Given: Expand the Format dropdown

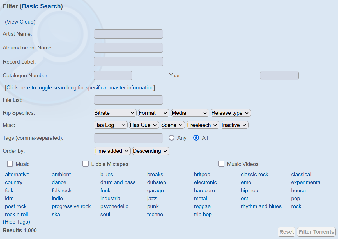Looking at the screenshot, I should click(154, 113).
